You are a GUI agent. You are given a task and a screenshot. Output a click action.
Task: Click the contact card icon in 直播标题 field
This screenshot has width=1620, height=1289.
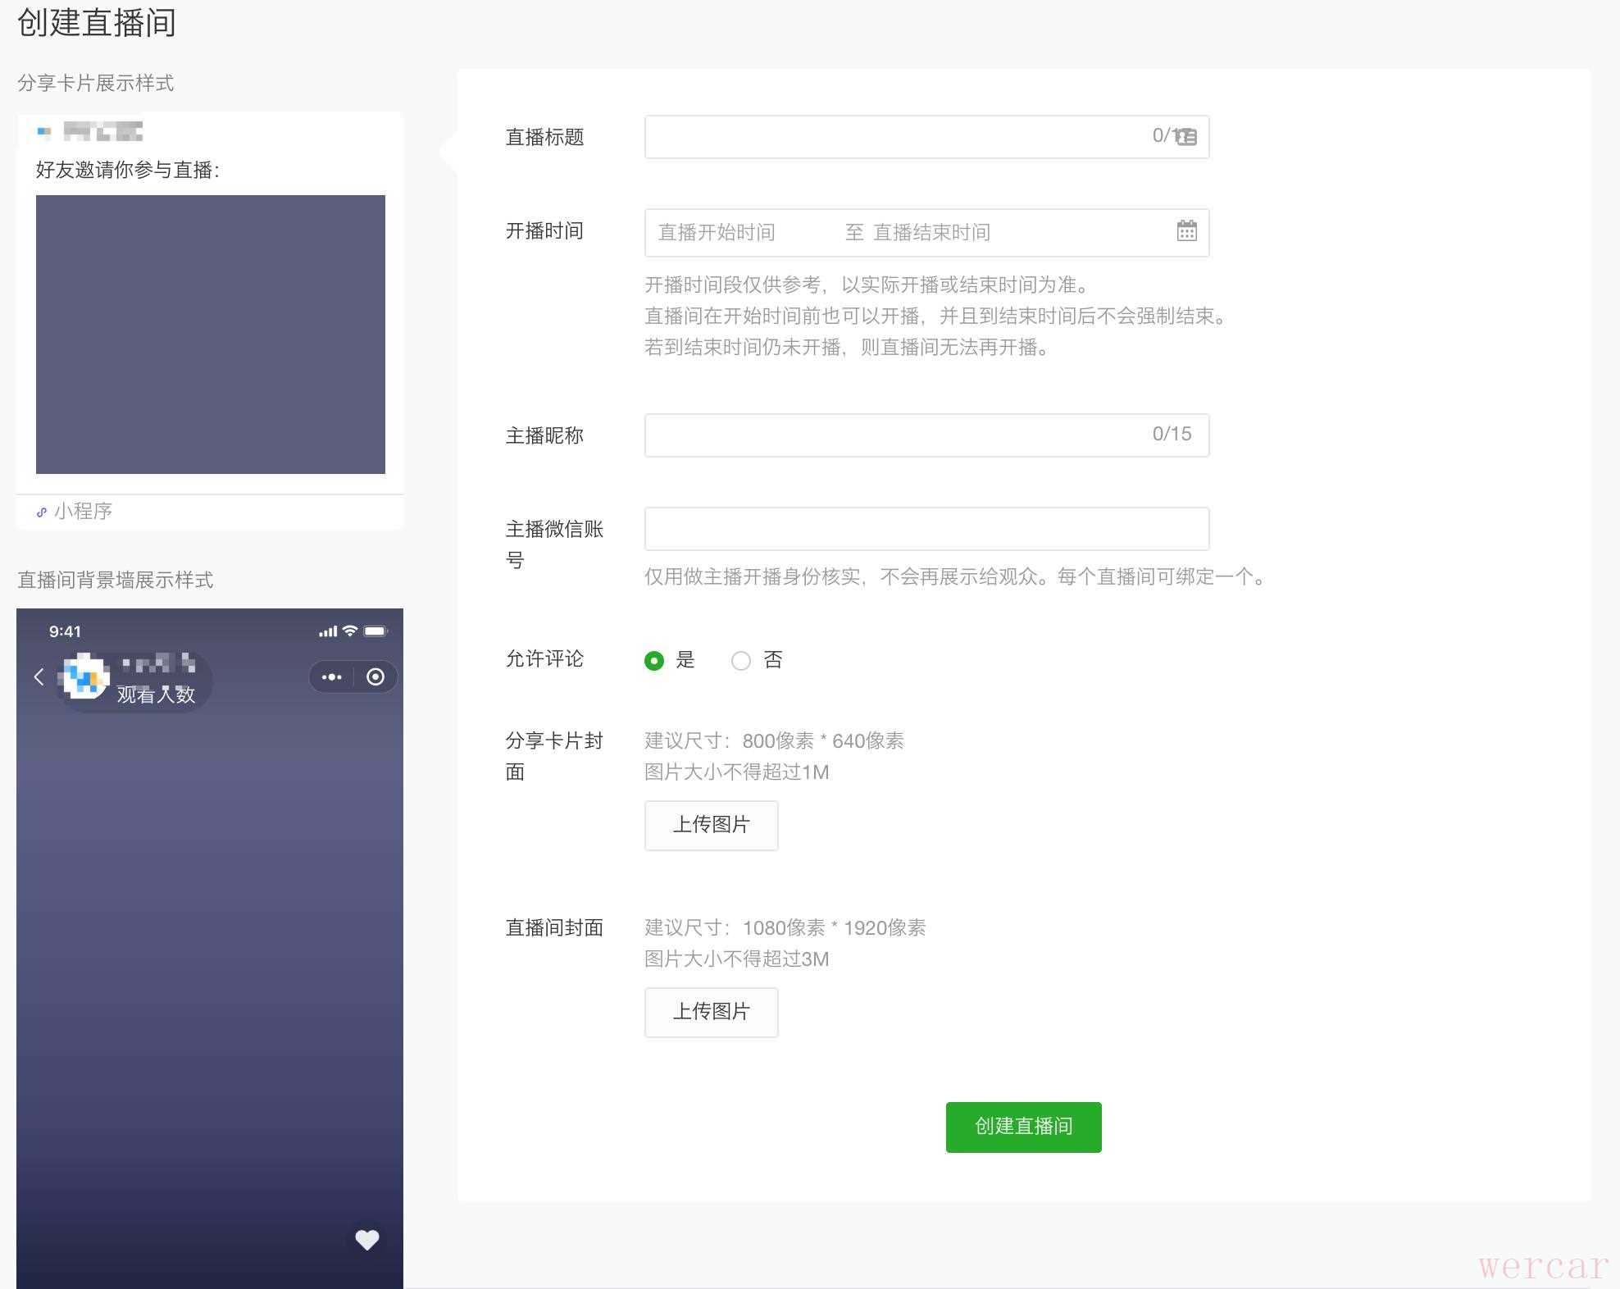(x=1186, y=137)
